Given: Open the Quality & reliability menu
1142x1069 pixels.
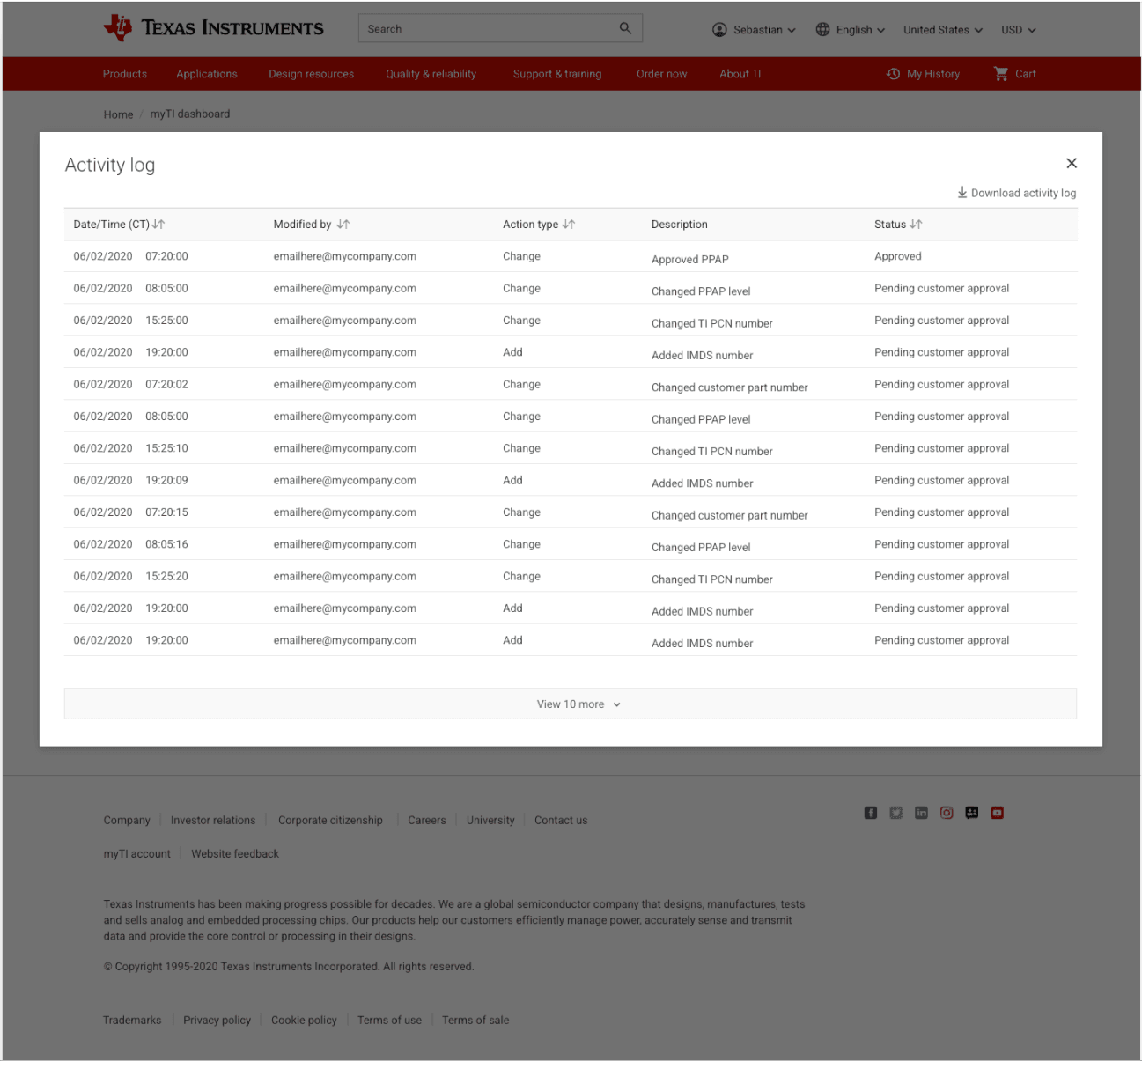Looking at the screenshot, I should click(431, 74).
